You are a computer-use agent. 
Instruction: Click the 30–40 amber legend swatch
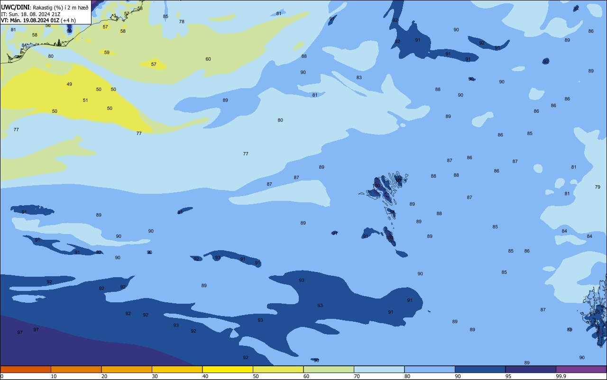(177, 369)
